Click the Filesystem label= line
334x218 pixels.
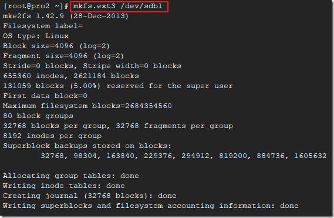(43, 26)
